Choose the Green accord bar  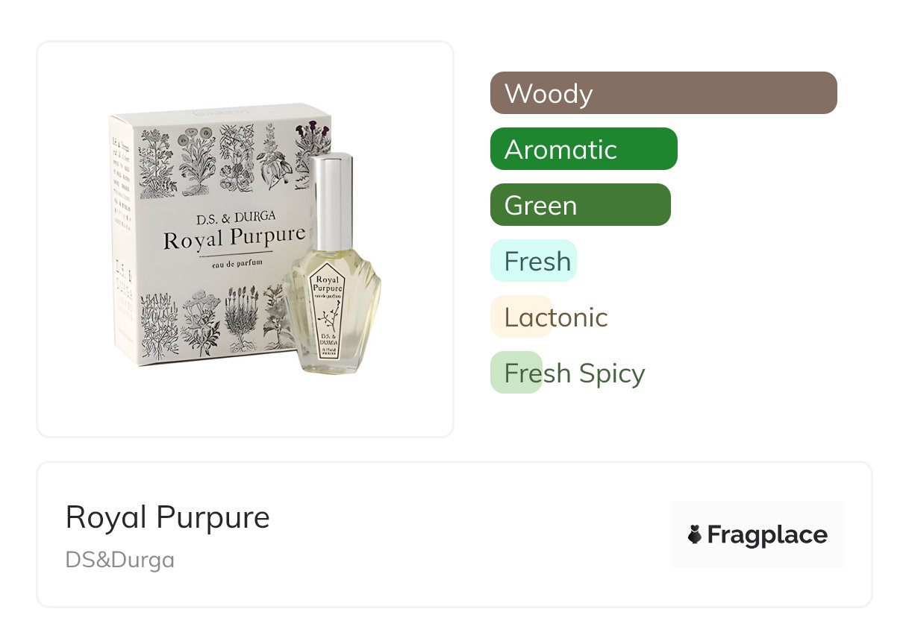(580, 205)
